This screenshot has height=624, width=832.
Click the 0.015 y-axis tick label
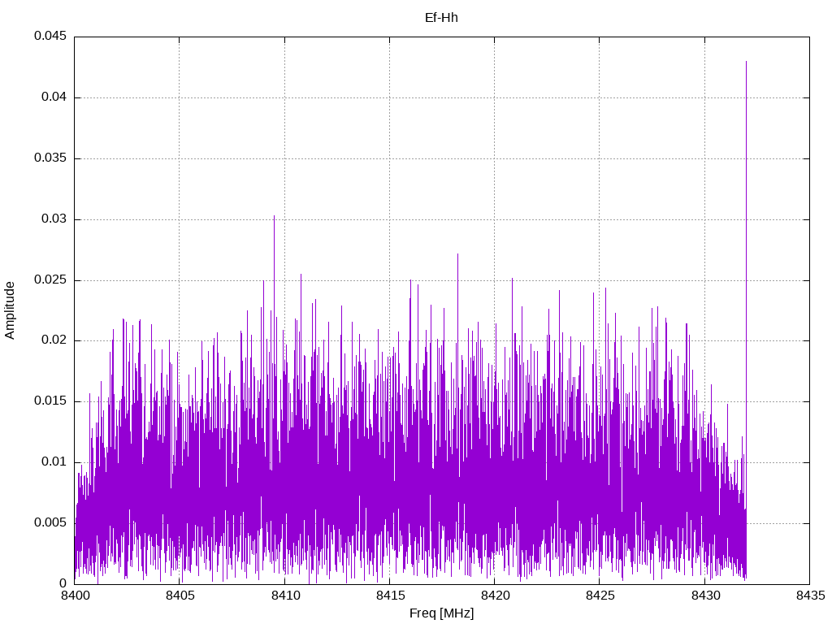coord(50,401)
